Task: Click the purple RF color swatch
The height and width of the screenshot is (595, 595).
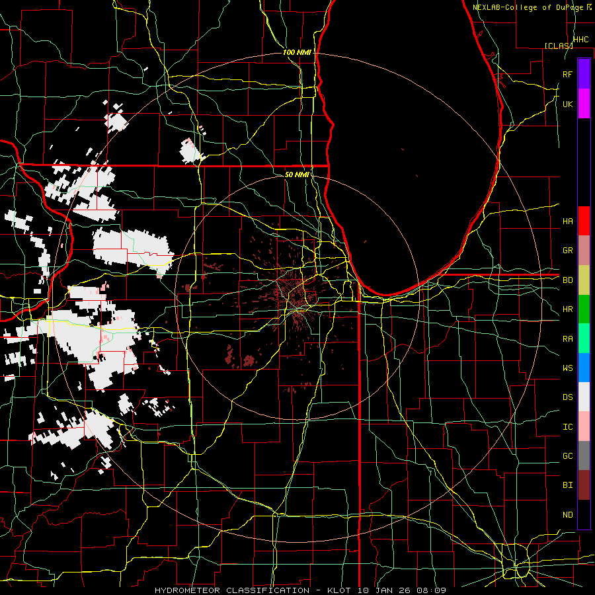Action: [x=584, y=74]
